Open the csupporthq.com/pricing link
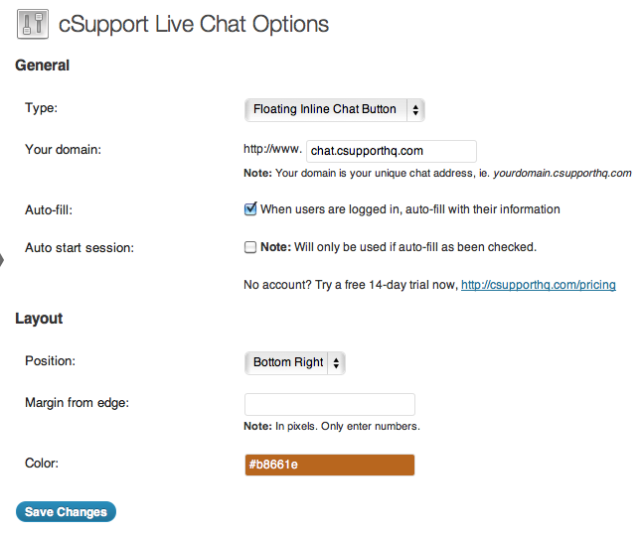Screen dimensions: 642x535 [539, 285]
